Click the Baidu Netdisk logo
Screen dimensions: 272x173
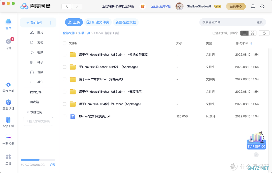pos(36,6)
